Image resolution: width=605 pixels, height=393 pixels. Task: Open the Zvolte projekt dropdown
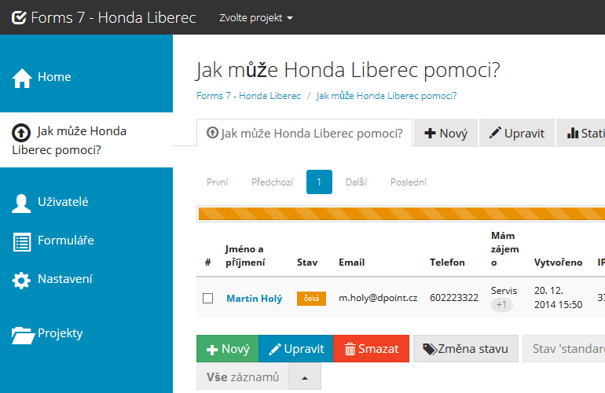256,18
